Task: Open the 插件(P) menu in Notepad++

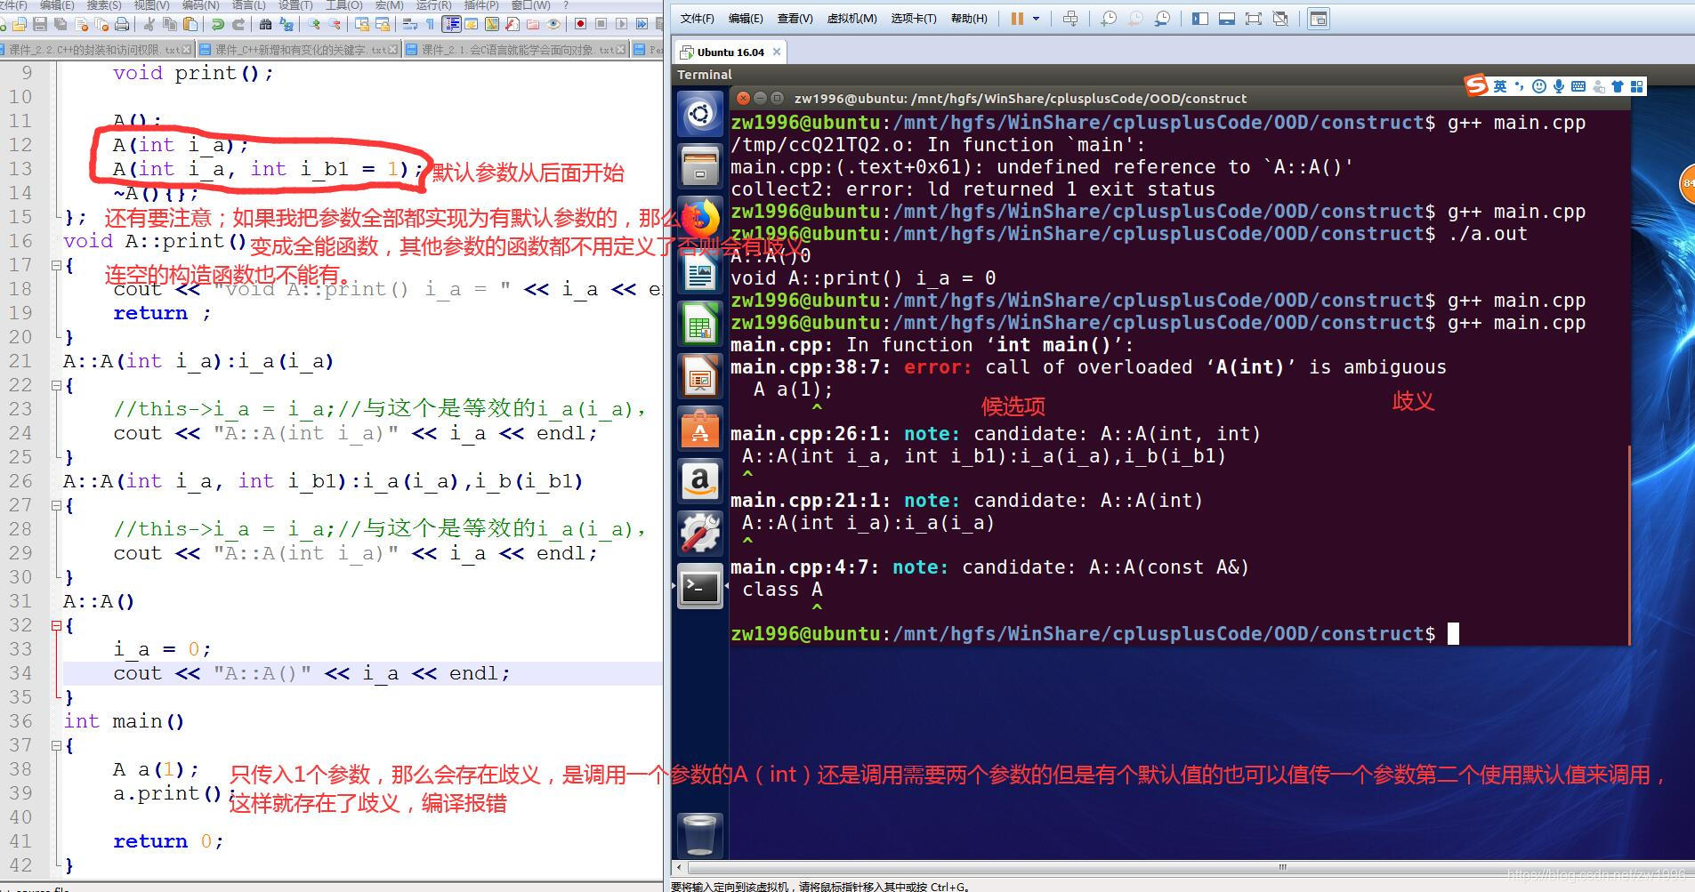Action: pyautogui.click(x=481, y=5)
